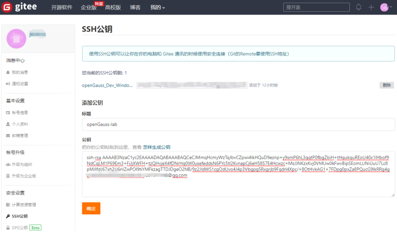Open 企业版 in top navigation

pos(89,7)
